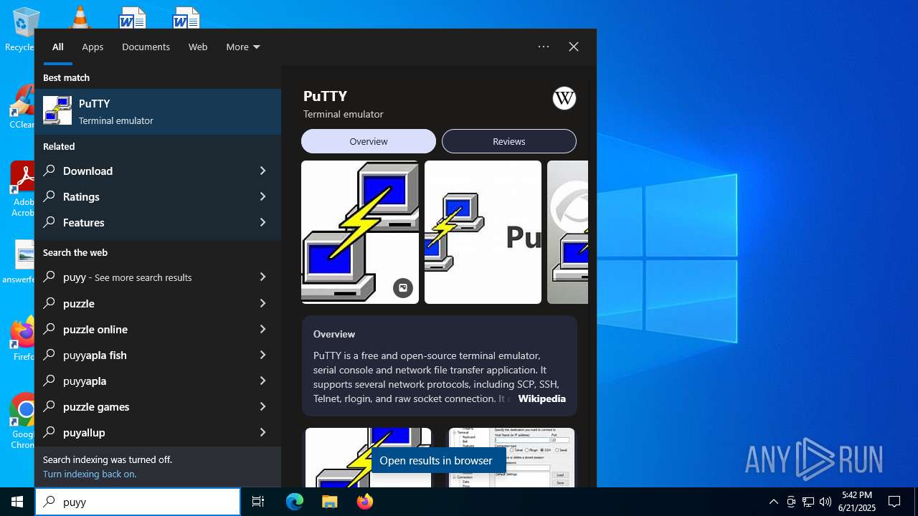Image resolution: width=918 pixels, height=516 pixels.
Task: Click Turn indexing back on link
Action: 90,474
